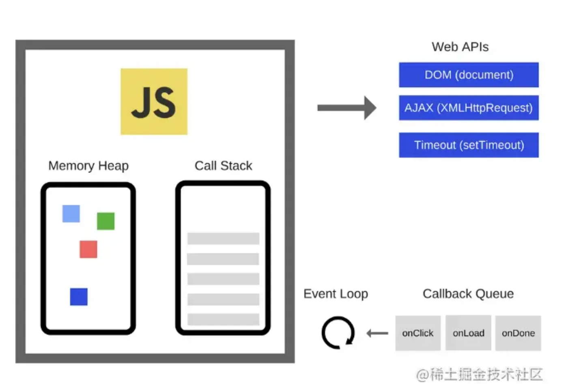Image resolution: width=568 pixels, height=384 pixels.
Task: Click the red square in Memory Heap
Action: (88, 249)
